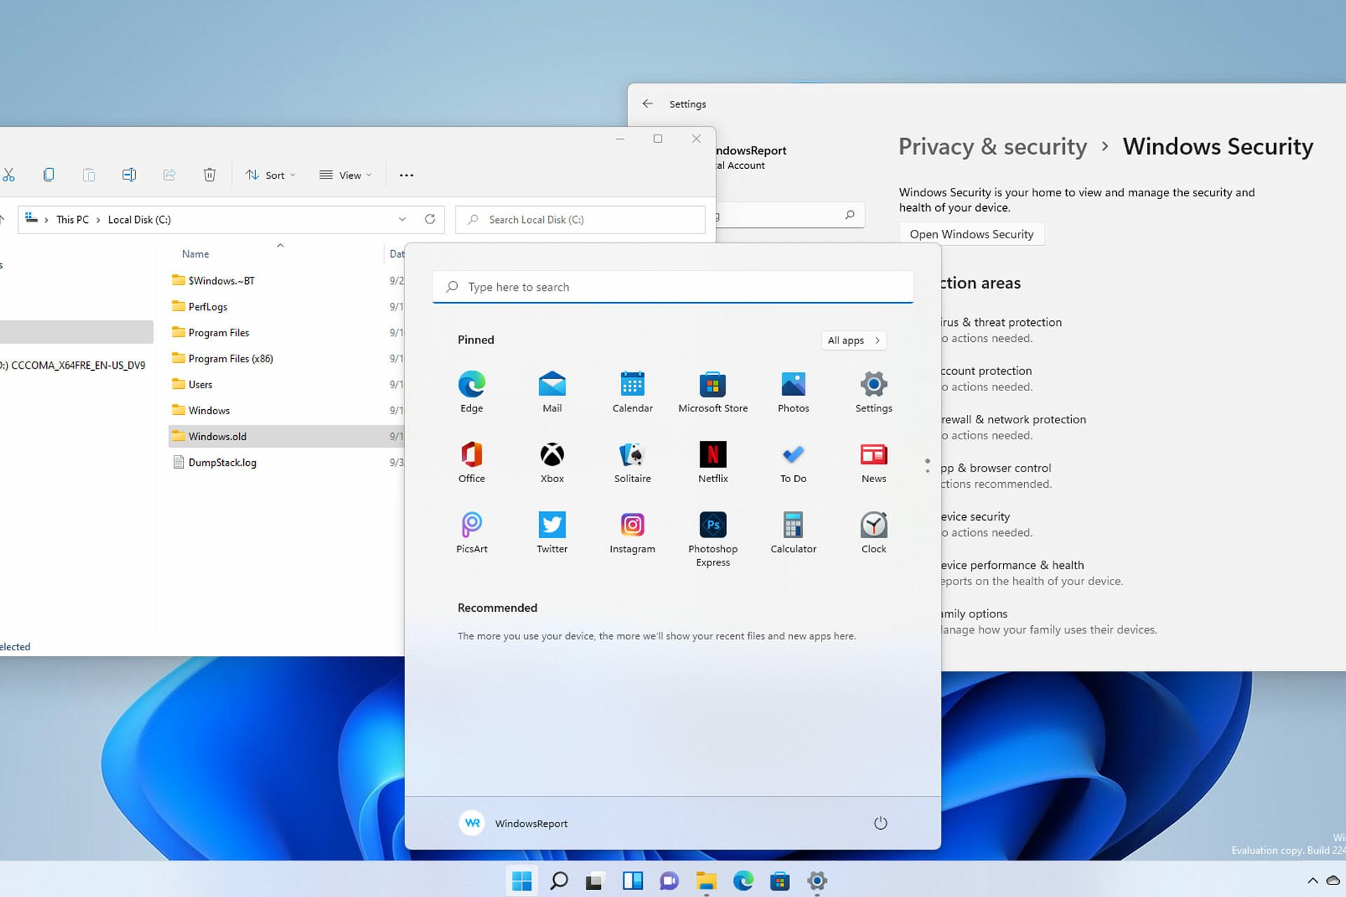Open the News pinned app
The width and height of the screenshot is (1346, 897).
pyautogui.click(x=873, y=462)
